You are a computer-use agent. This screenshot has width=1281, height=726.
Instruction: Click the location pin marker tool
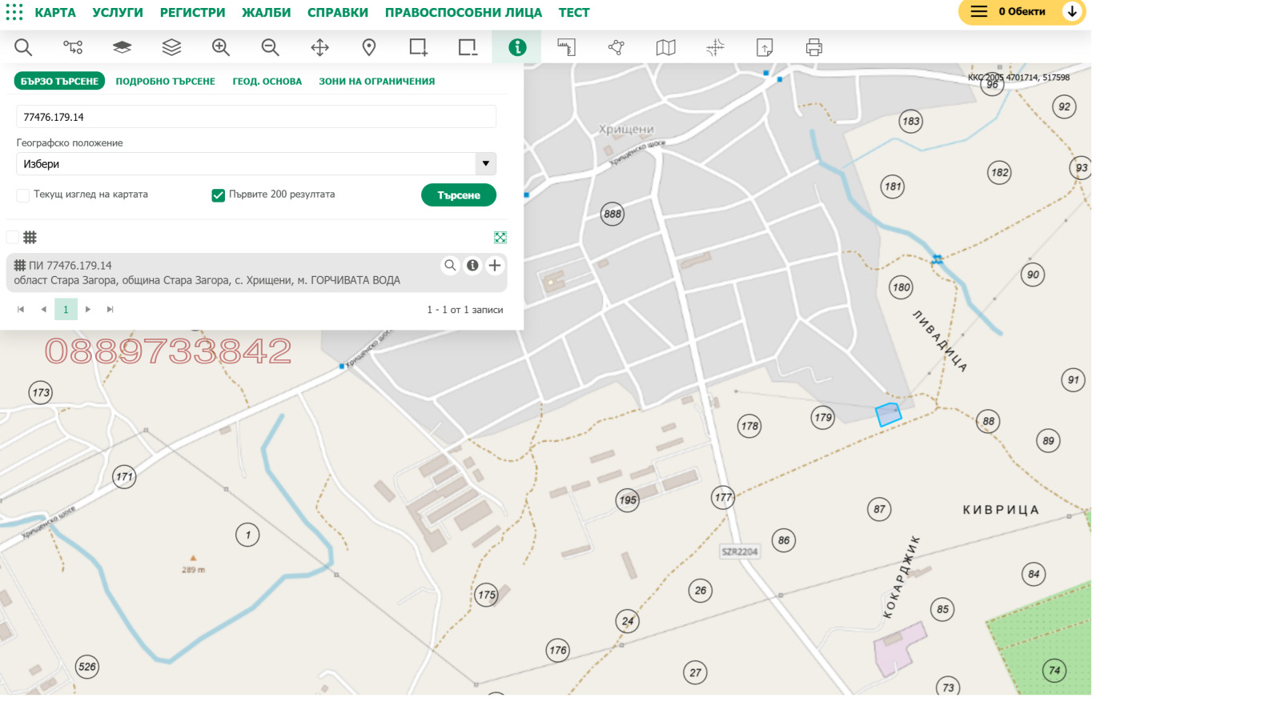point(369,47)
